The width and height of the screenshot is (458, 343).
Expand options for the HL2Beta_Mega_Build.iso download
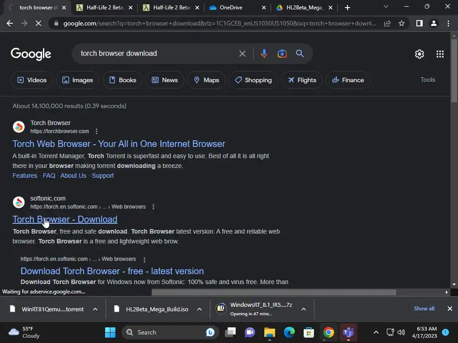(199, 309)
